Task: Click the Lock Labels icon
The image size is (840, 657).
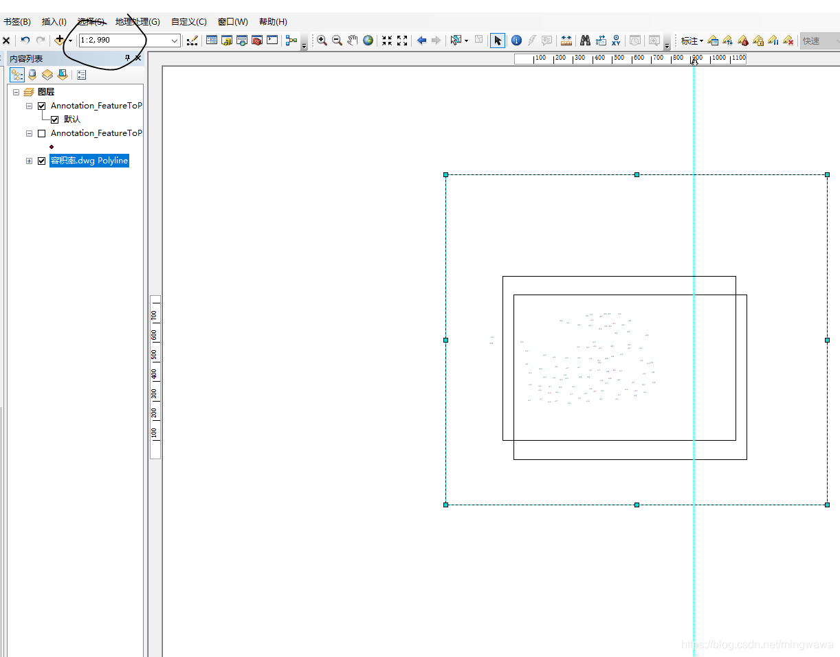Action: (758, 41)
